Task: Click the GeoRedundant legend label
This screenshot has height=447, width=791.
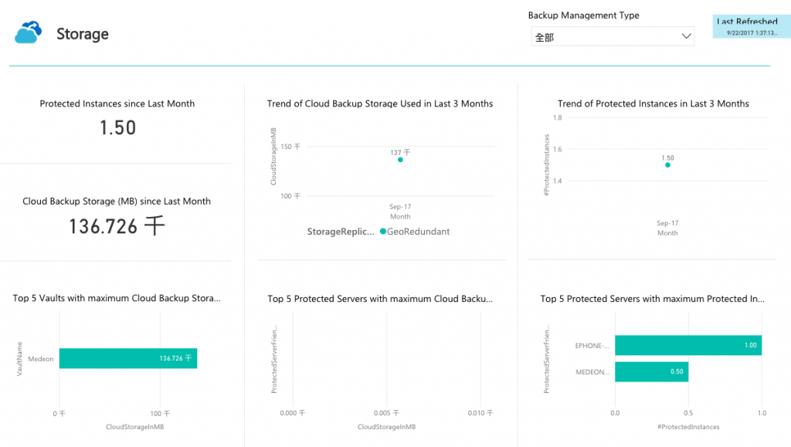Action: pos(418,232)
